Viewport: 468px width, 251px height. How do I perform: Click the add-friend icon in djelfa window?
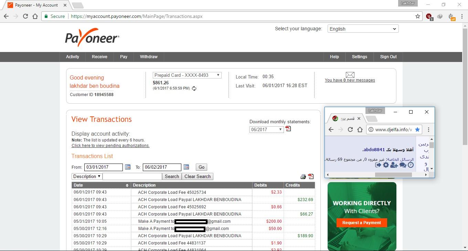[x=394, y=165]
